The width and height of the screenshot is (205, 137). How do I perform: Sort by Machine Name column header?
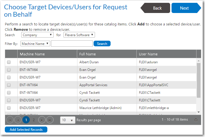coord(32,54)
